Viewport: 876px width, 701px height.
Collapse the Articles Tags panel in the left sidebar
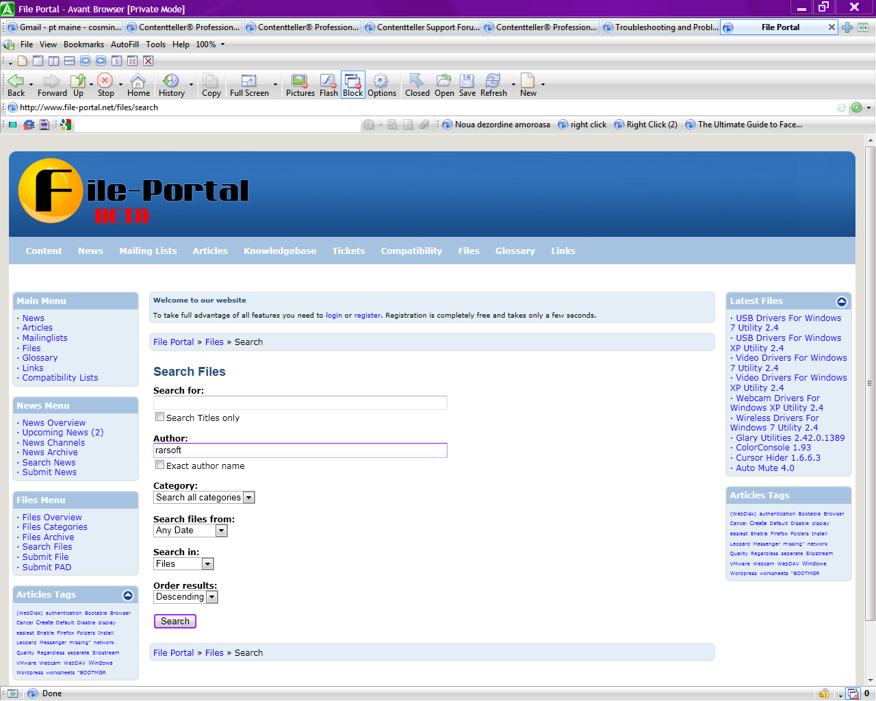(128, 596)
